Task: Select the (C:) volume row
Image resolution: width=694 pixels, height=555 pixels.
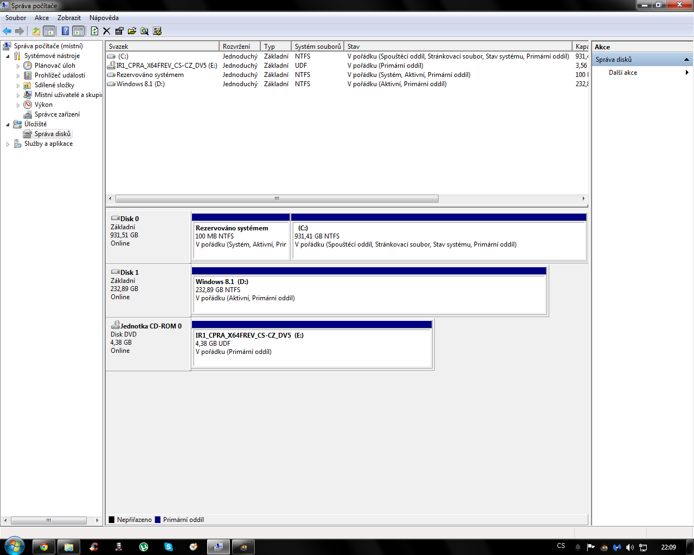Action: tap(347, 56)
